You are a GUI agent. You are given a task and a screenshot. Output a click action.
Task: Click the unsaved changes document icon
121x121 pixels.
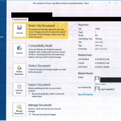coord(30,114)
